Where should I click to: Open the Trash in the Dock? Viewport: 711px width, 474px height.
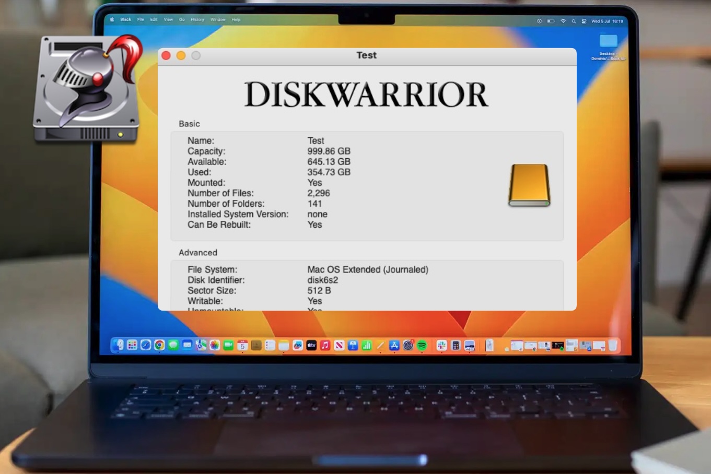pos(612,345)
